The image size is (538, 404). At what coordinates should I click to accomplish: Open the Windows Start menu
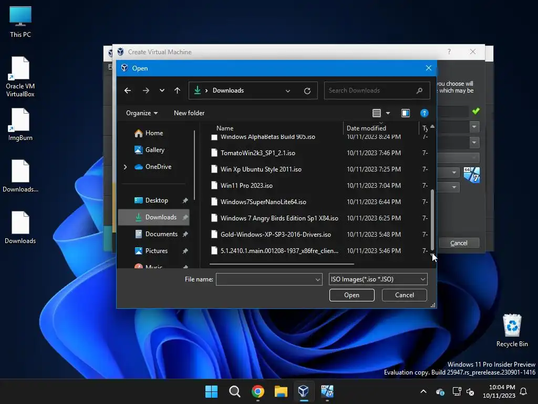[211, 391]
